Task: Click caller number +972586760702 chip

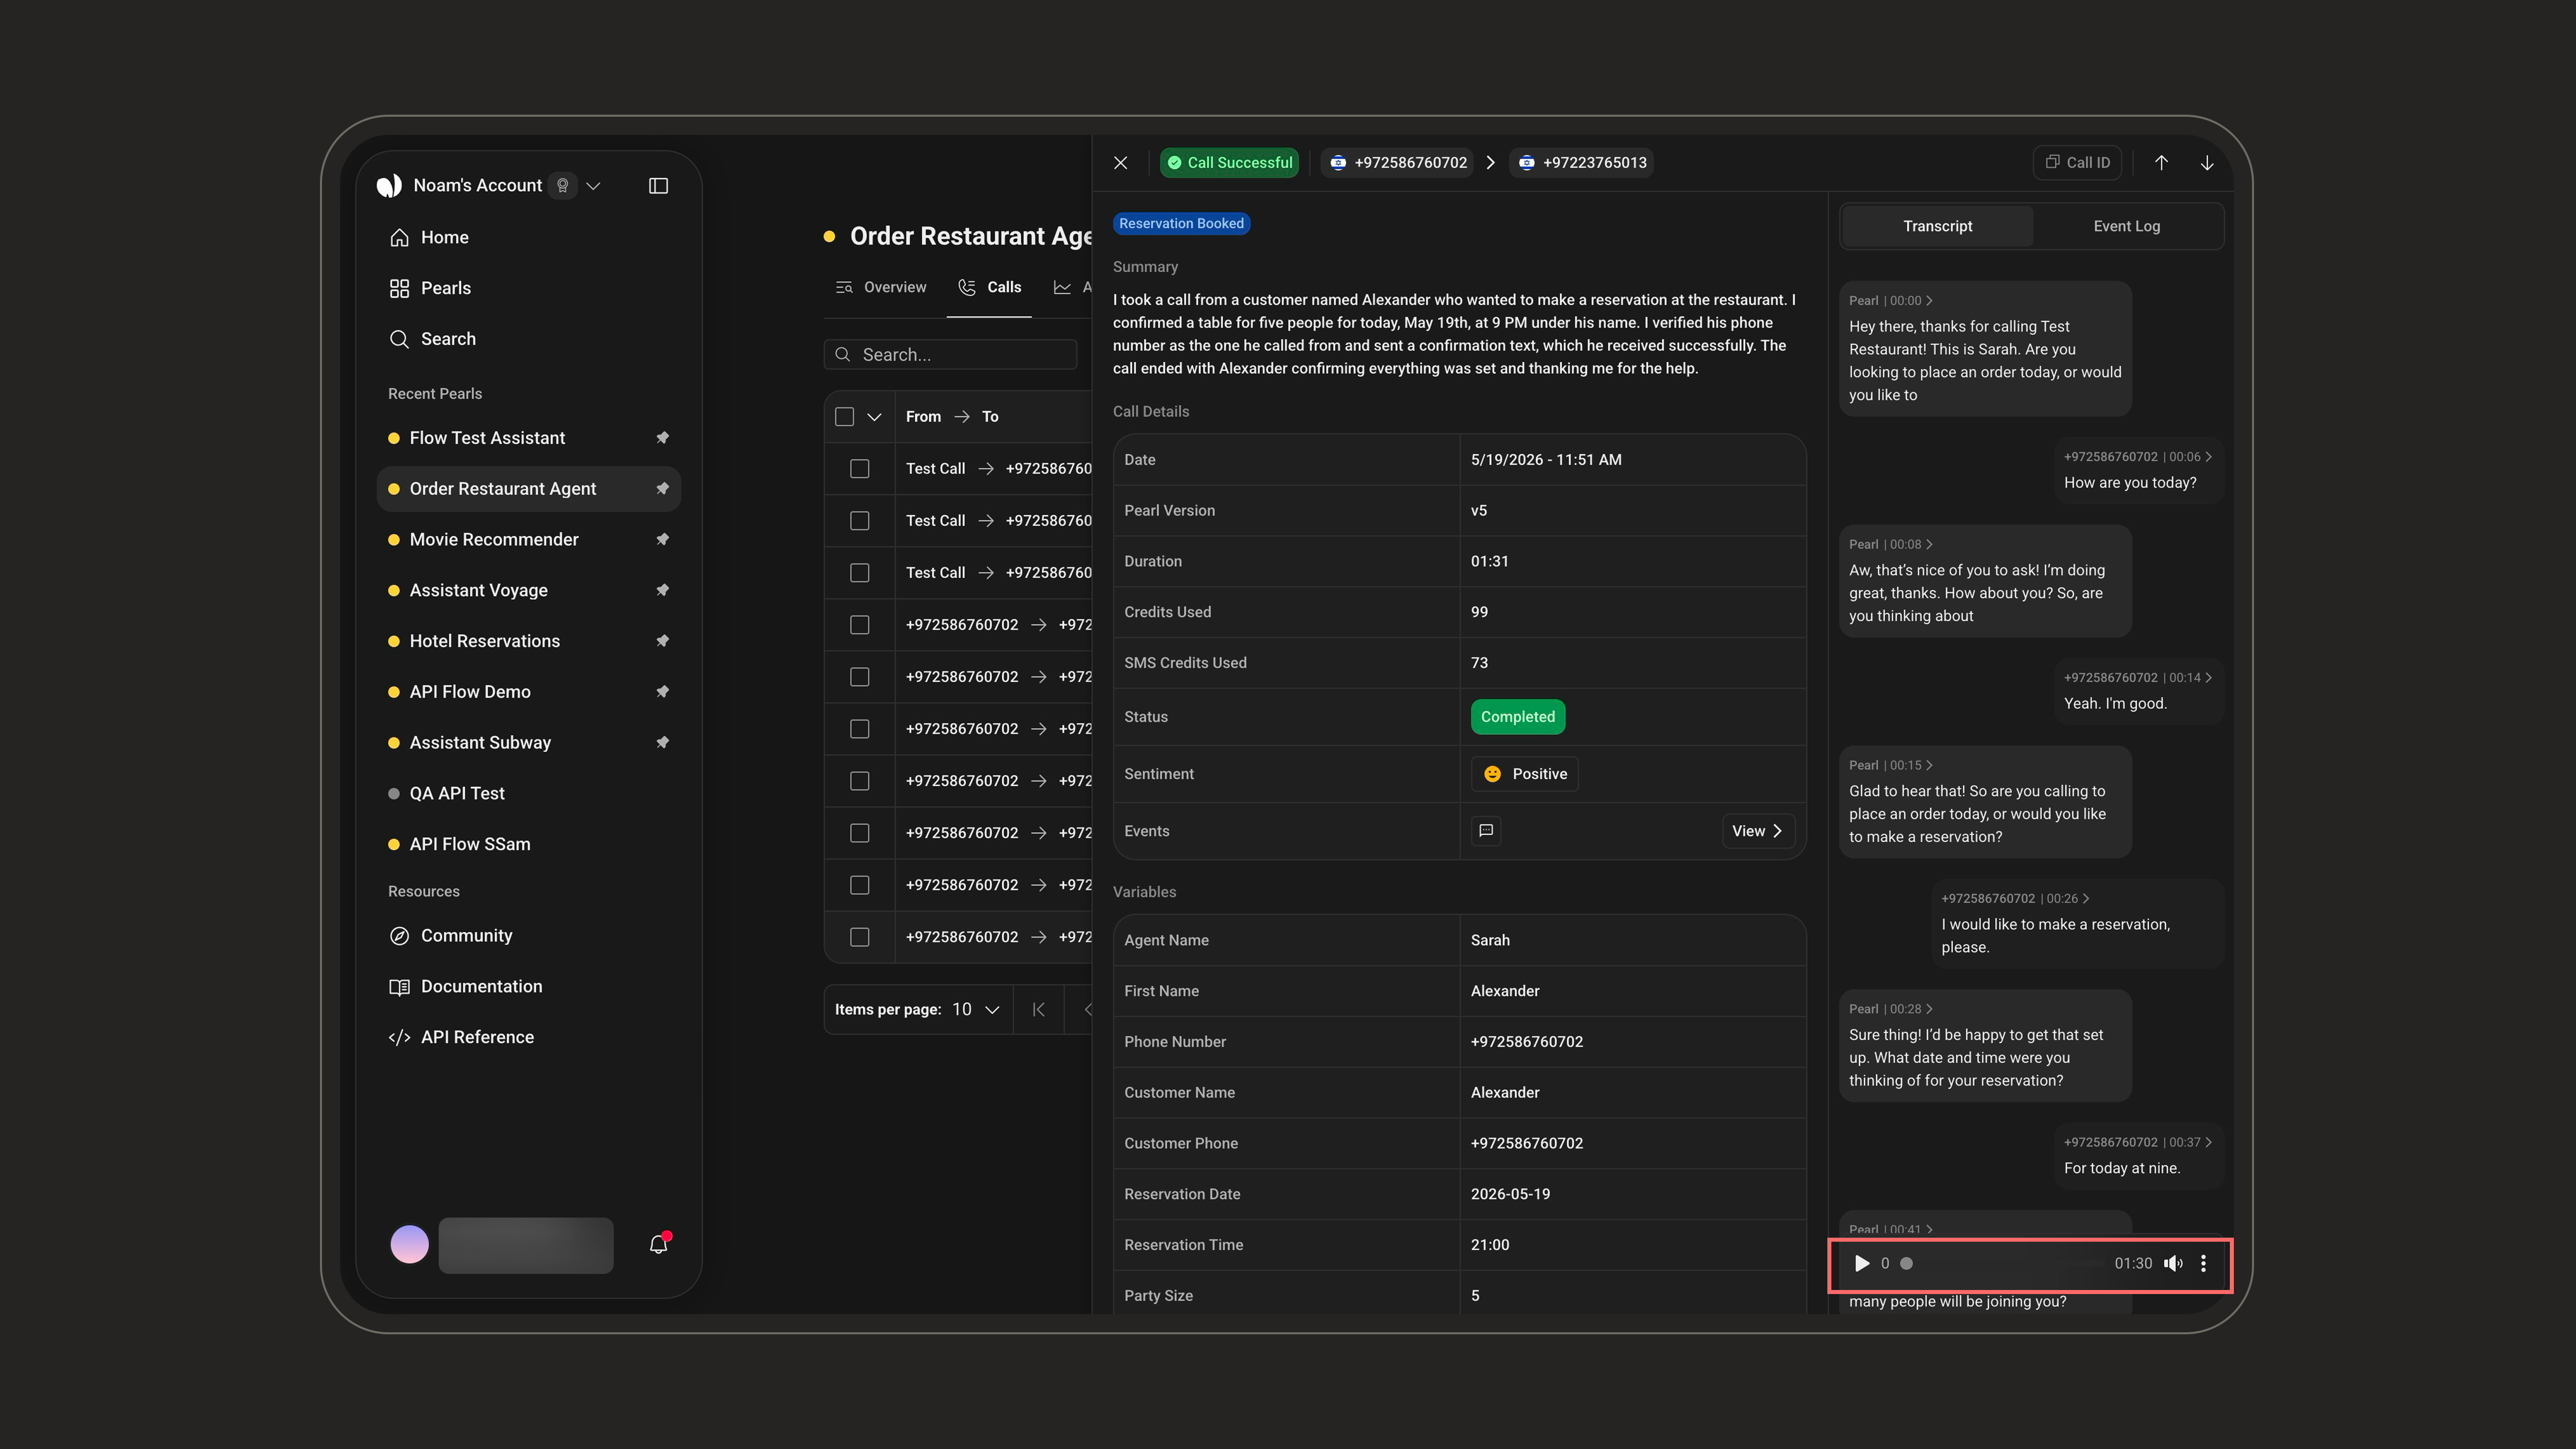Action: 1398,162
